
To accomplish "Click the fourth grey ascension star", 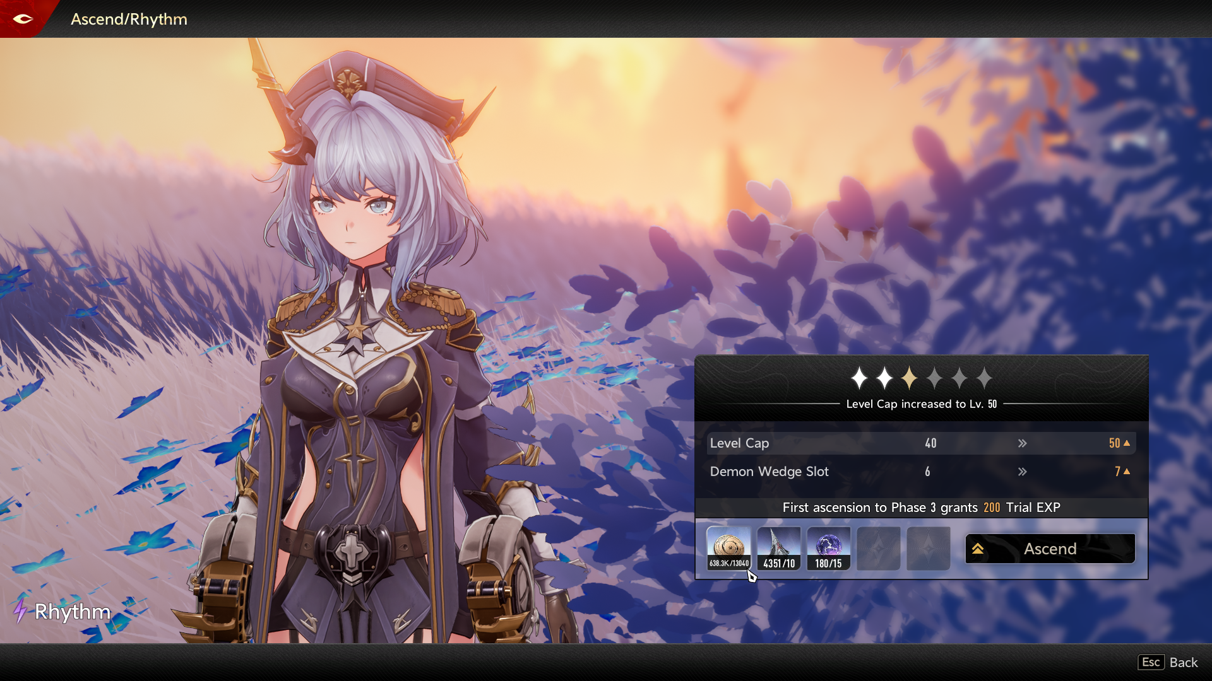I will tap(934, 378).
